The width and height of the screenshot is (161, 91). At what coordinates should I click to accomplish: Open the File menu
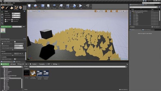pos(2,3)
